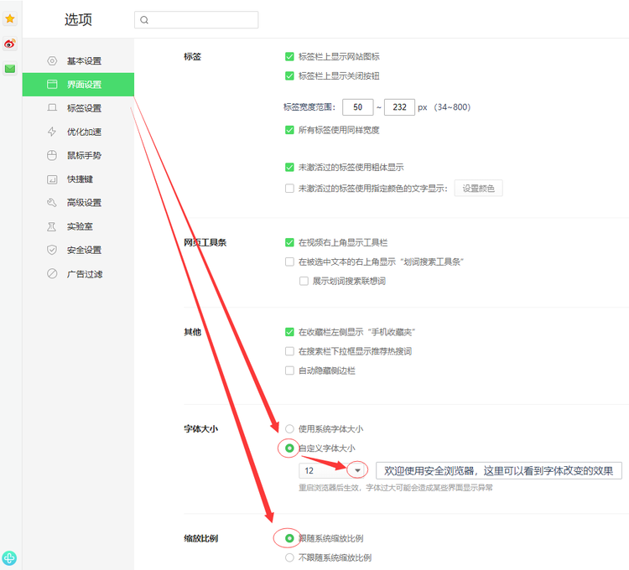
Task: Enable 自动隐藏侧边栏 checkbox
Action: (x=289, y=370)
